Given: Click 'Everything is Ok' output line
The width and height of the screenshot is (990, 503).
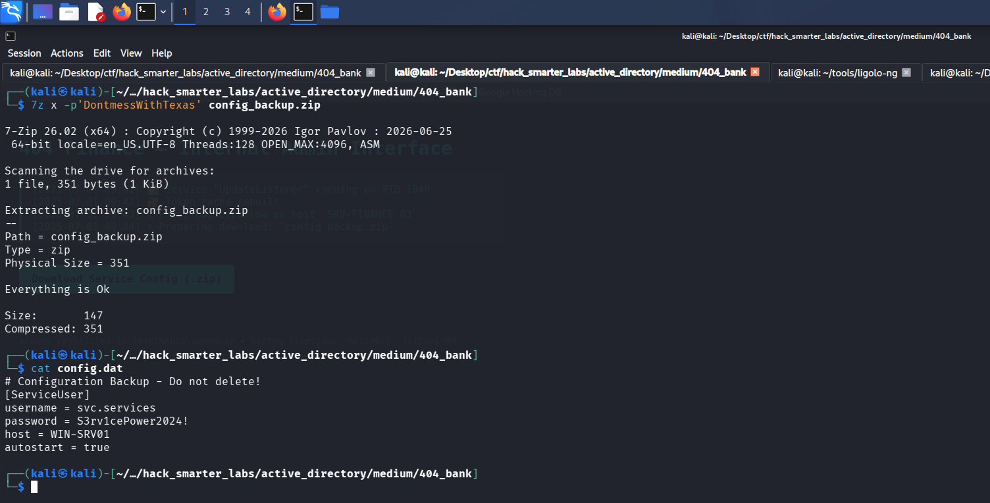Looking at the screenshot, I should (57, 290).
